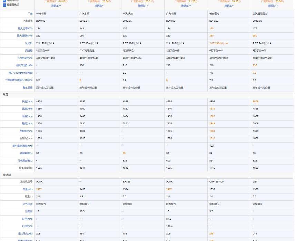Select the 发动机 section header above 发动机型号
The image size is (296, 241).
pyautogui.click(x=7, y=175)
